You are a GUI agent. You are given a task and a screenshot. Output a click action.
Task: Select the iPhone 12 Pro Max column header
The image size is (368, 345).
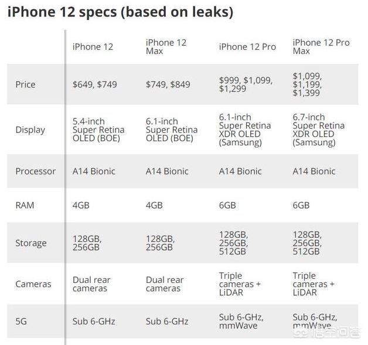(321, 47)
